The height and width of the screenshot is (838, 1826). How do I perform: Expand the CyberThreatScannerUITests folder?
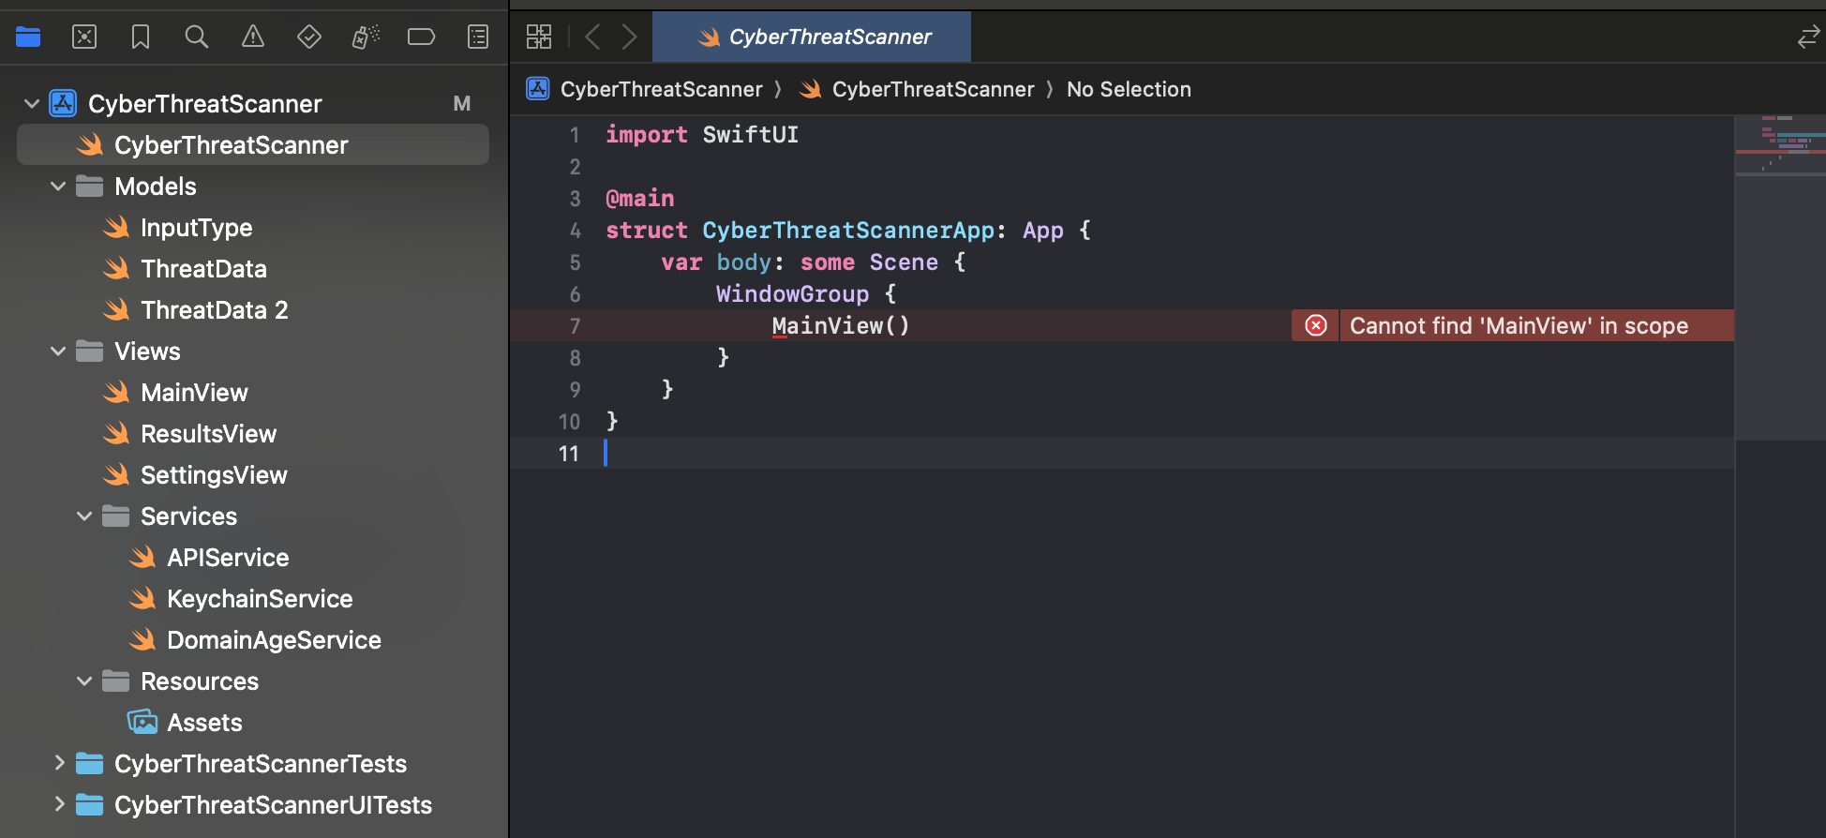(x=59, y=803)
